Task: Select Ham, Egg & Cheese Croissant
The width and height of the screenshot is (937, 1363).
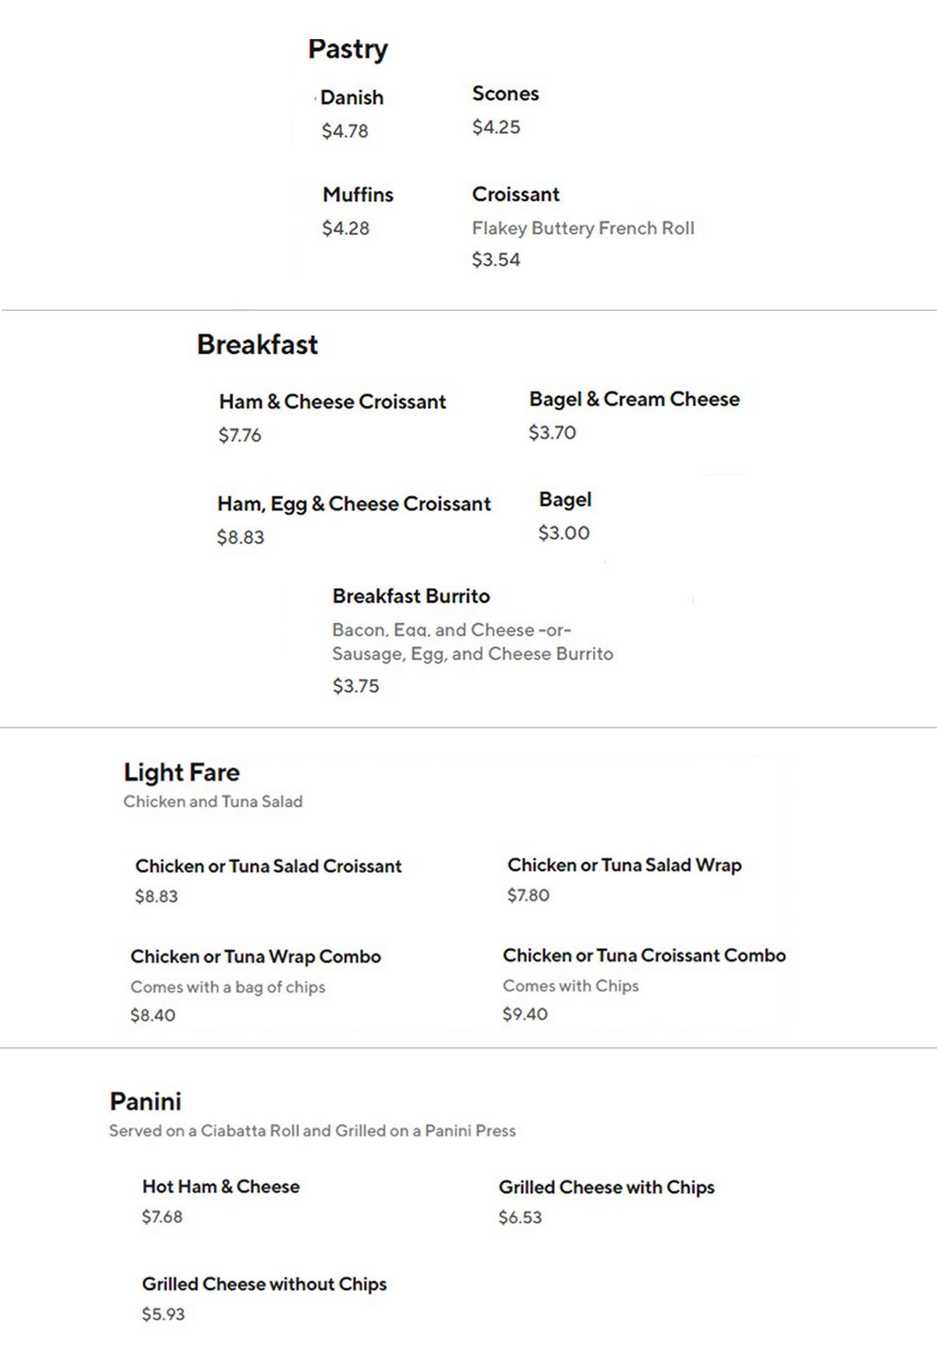Action: 353,504
